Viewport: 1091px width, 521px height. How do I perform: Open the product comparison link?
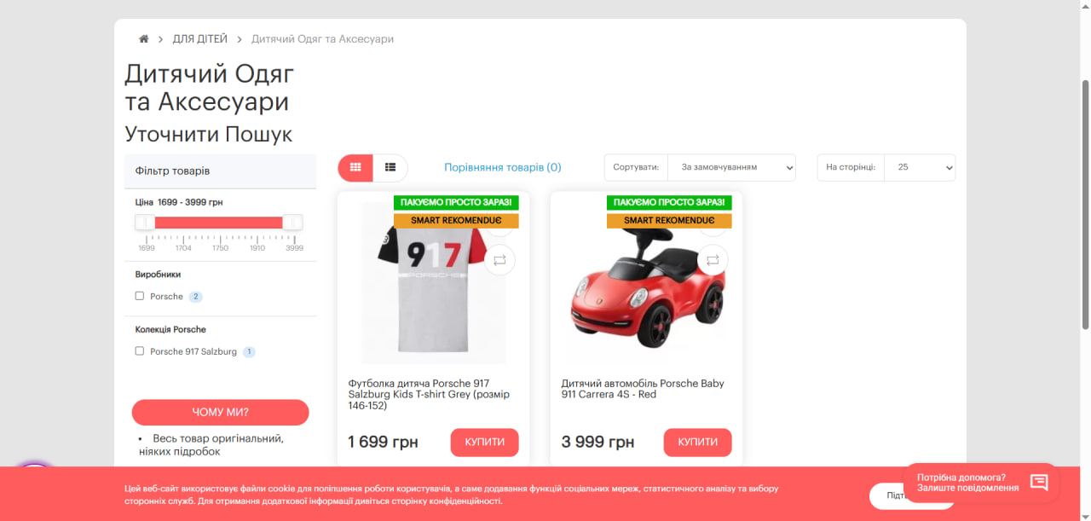pyautogui.click(x=503, y=168)
